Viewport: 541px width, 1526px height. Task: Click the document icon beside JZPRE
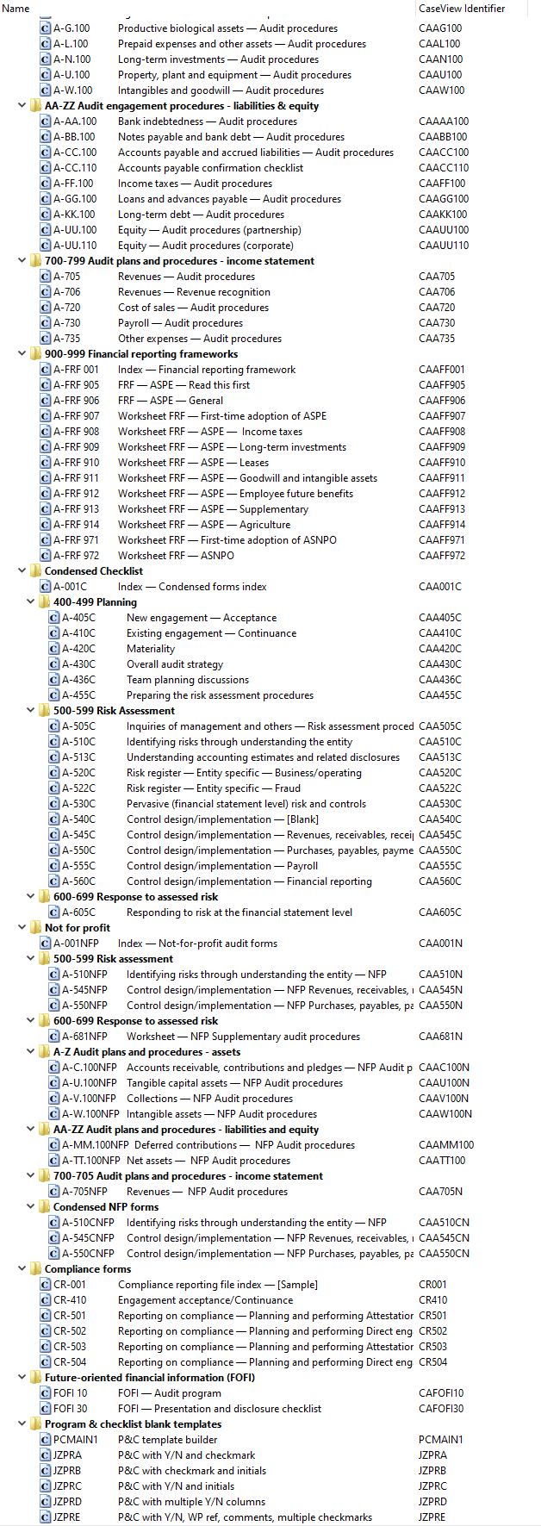tap(45, 1517)
